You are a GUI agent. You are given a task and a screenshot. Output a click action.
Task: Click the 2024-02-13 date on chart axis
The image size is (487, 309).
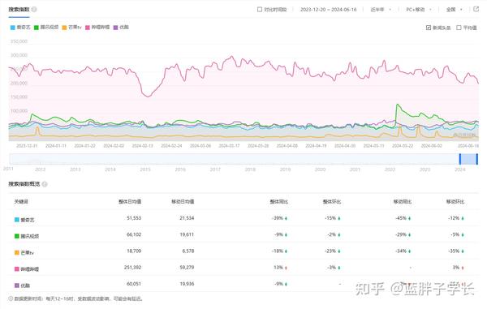(143, 145)
